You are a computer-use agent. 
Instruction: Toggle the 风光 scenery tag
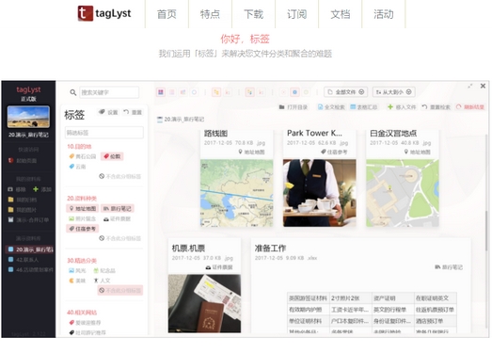point(77,270)
